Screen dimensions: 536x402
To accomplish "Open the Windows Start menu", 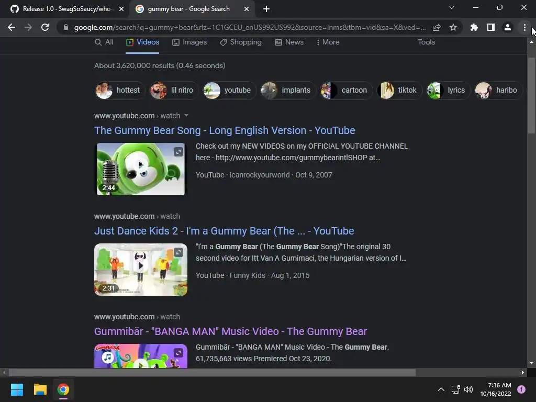I will (17, 389).
